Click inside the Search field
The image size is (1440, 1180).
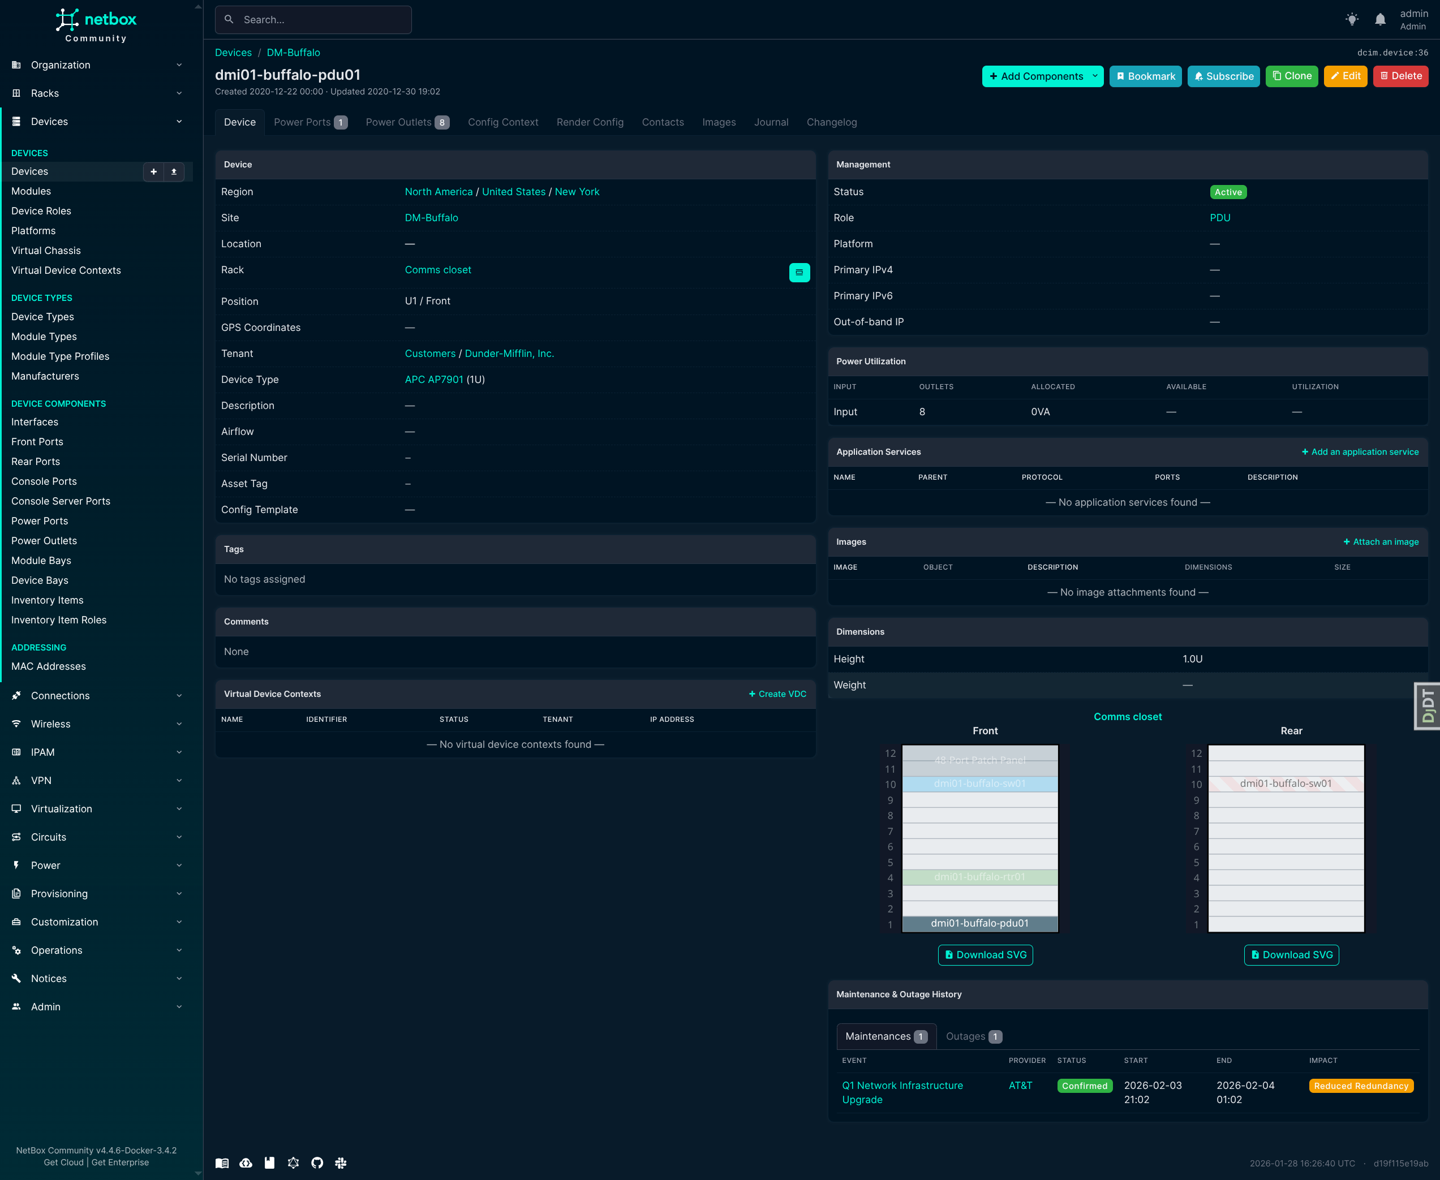(x=313, y=20)
